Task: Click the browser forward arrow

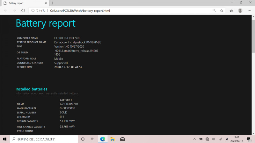Action: coord(14,10)
